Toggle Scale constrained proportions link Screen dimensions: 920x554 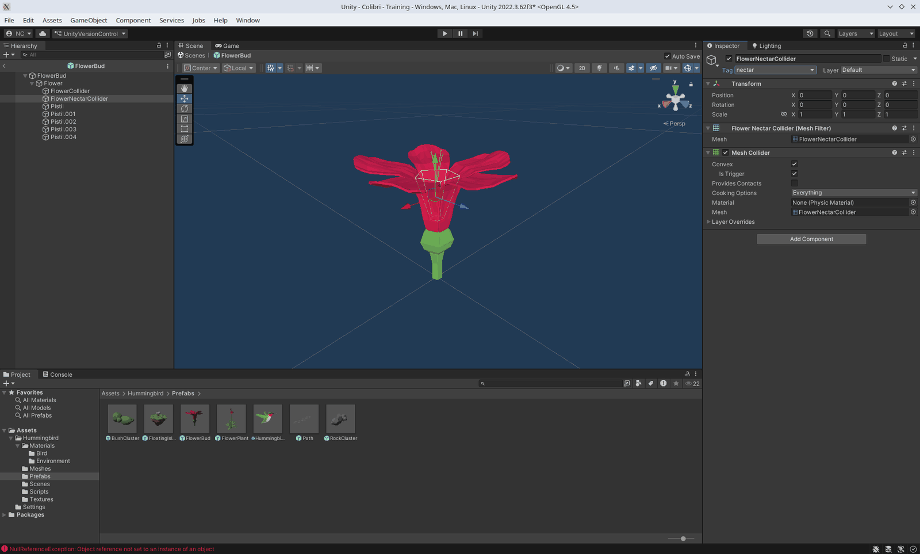[783, 114]
